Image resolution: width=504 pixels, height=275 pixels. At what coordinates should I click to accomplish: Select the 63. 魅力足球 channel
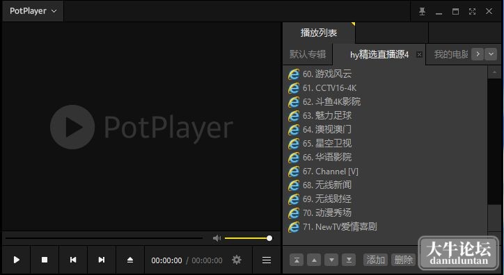(327, 116)
